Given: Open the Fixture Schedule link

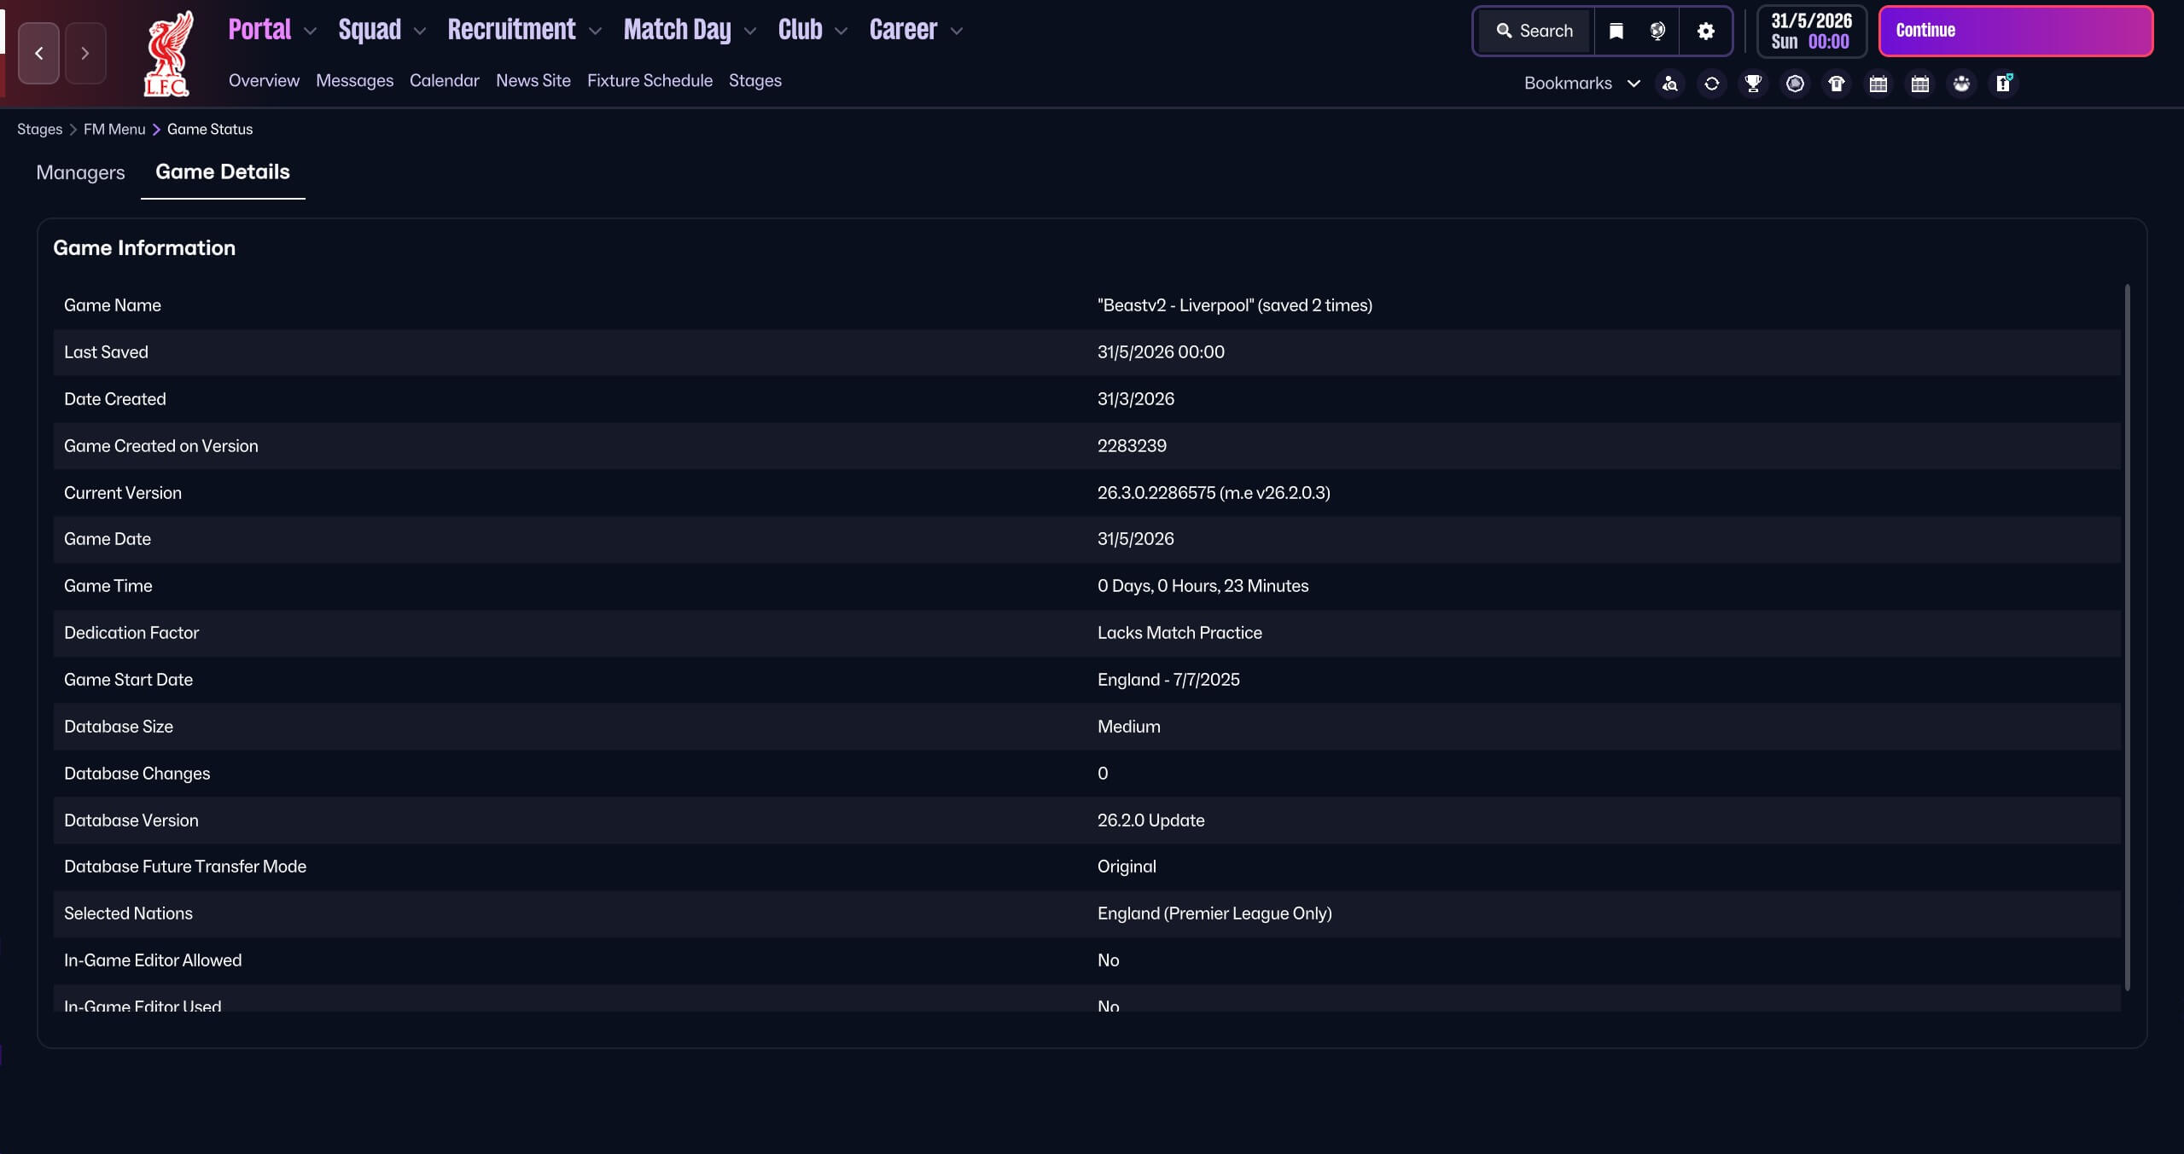Looking at the screenshot, I should pos(649,80).
